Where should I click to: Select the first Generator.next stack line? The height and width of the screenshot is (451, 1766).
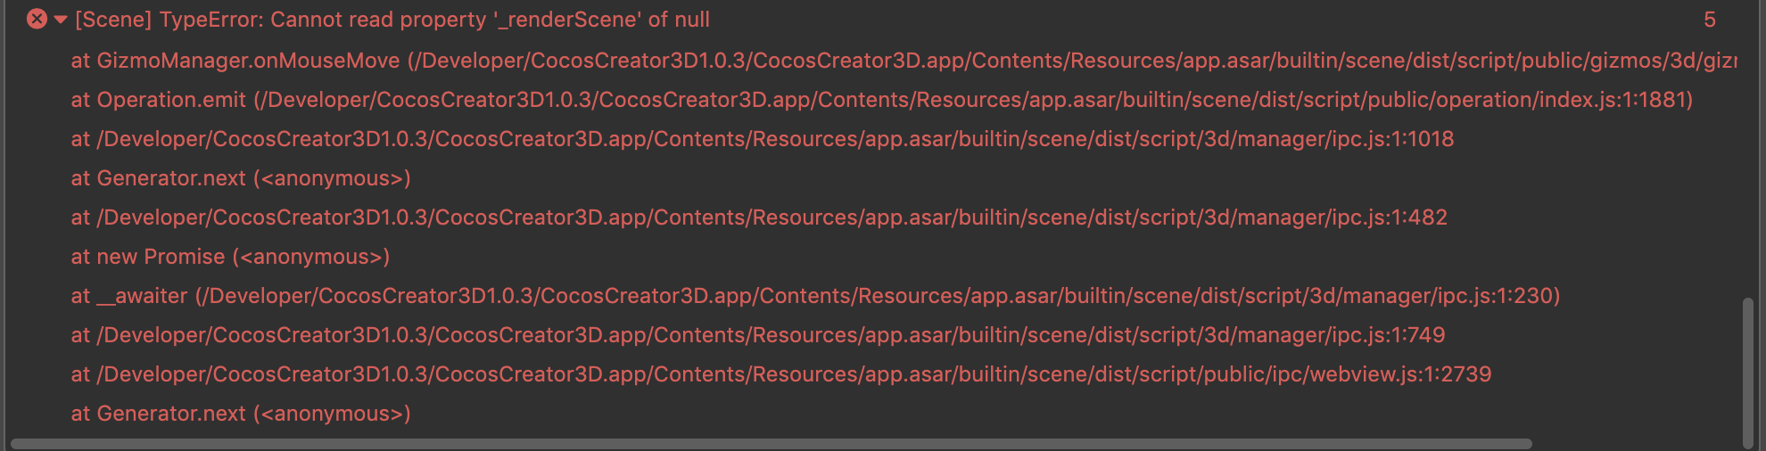coord(241,178)
